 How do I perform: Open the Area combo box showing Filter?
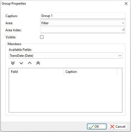coord(83,23)
